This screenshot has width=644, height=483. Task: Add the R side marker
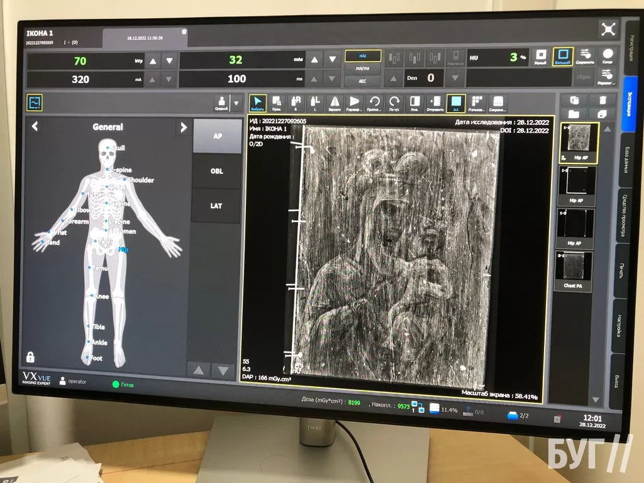pos(296,103)
